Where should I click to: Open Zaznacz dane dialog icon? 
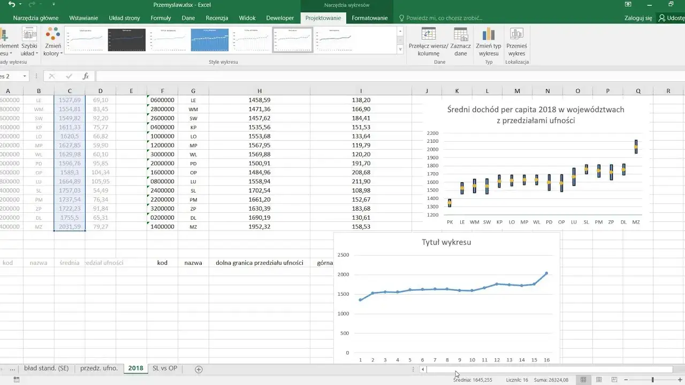coord(461,34)
